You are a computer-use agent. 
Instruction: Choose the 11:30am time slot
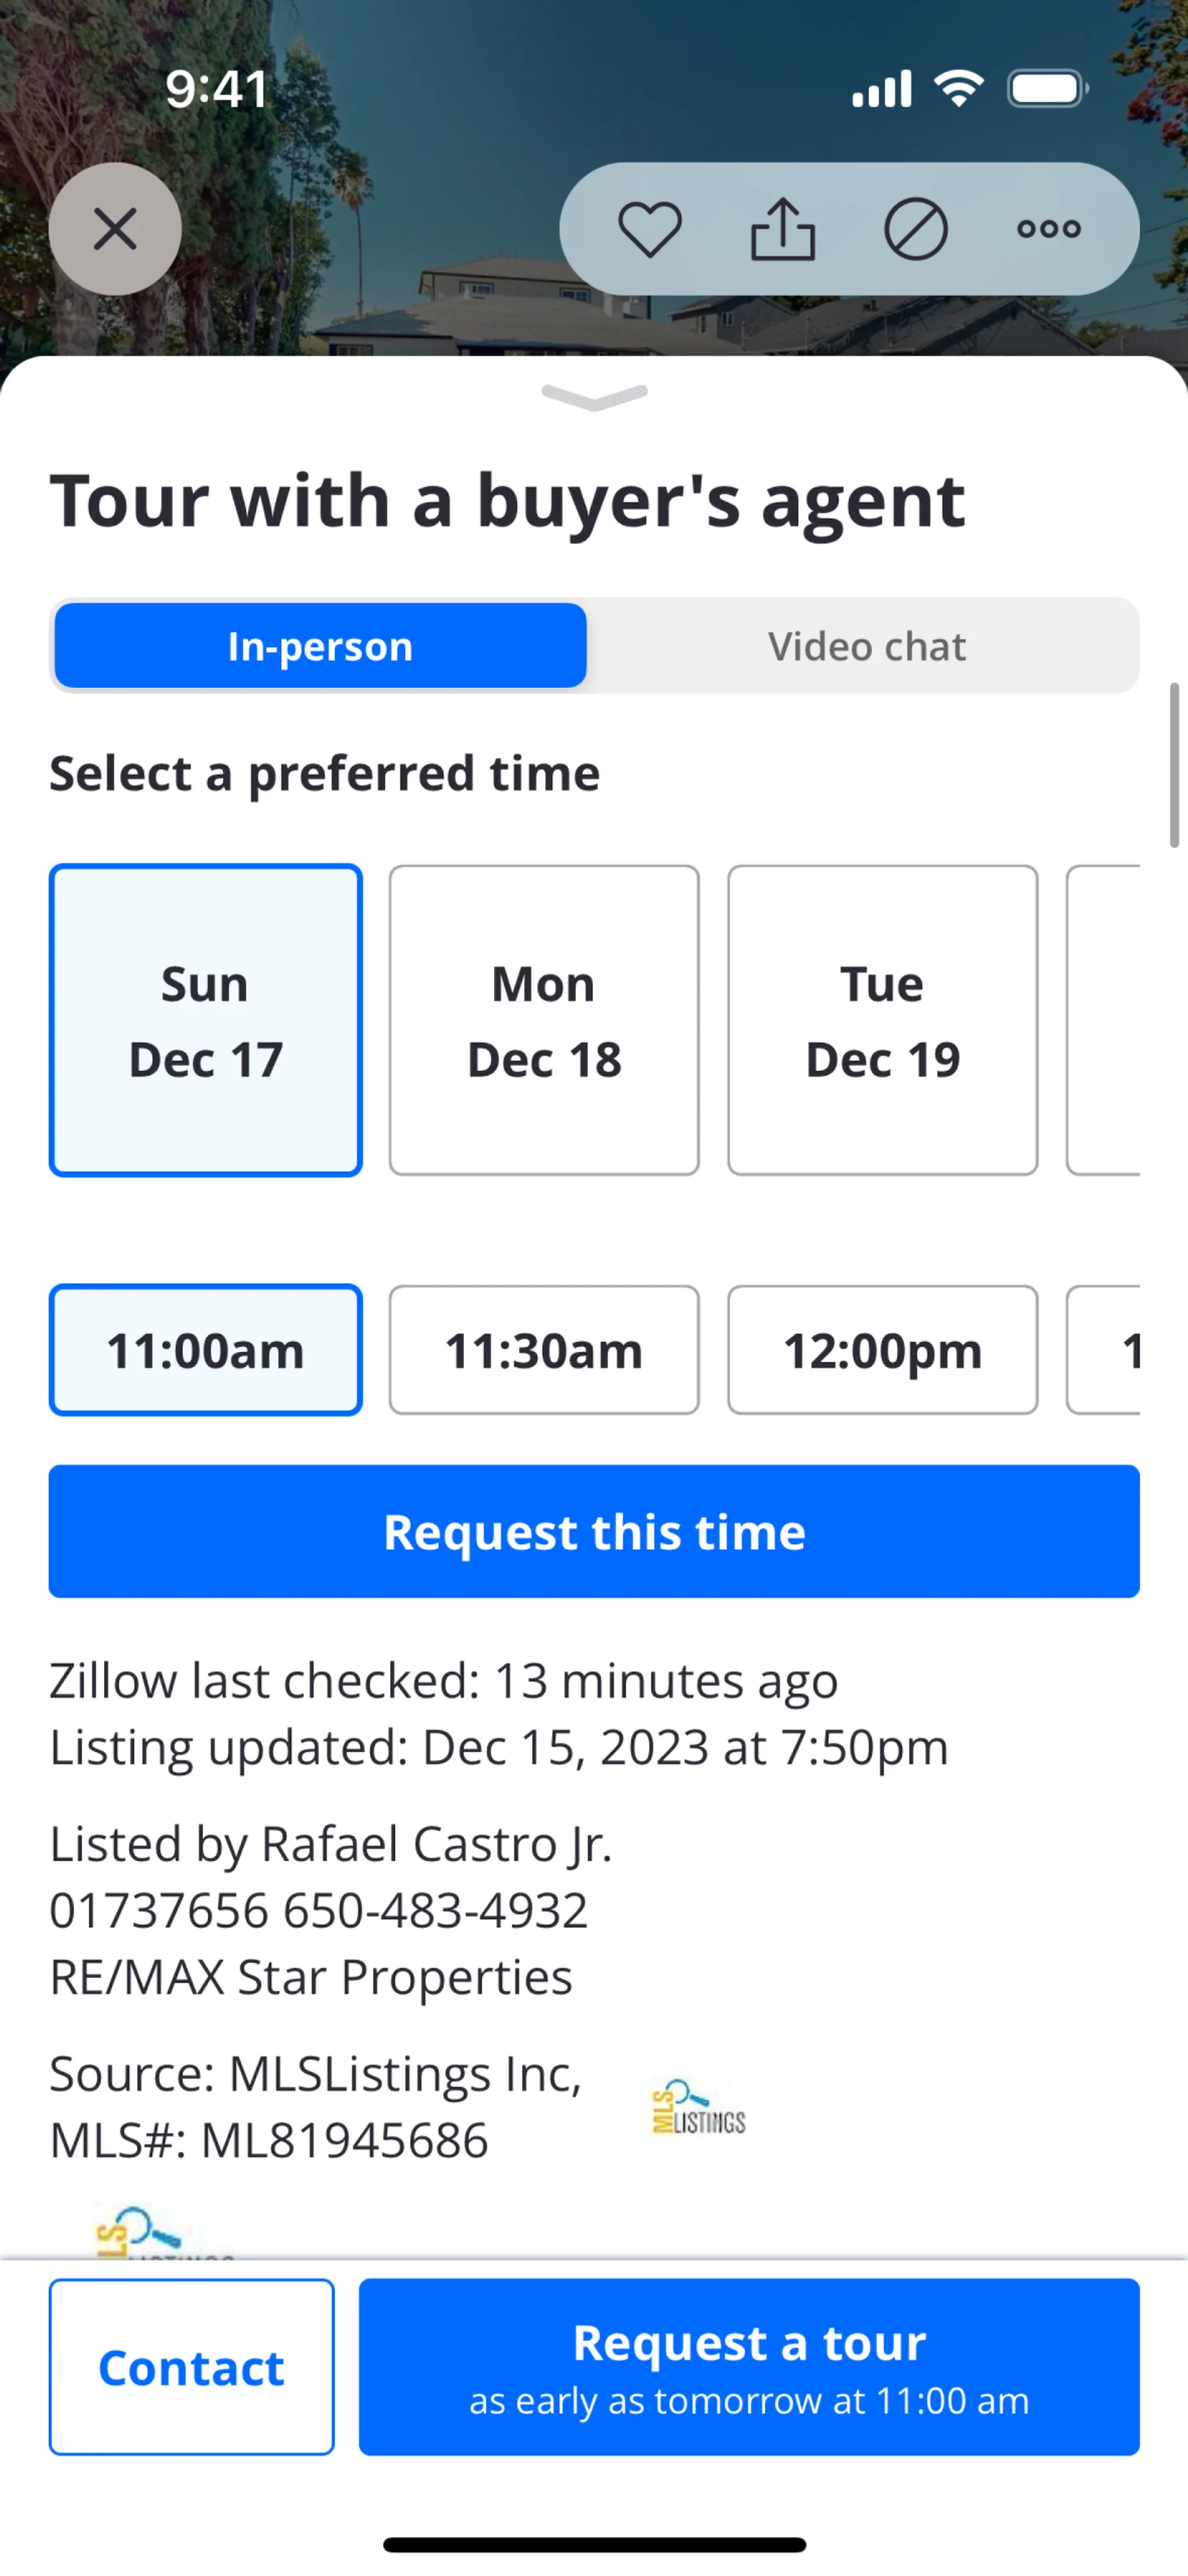pos(544,1350)
